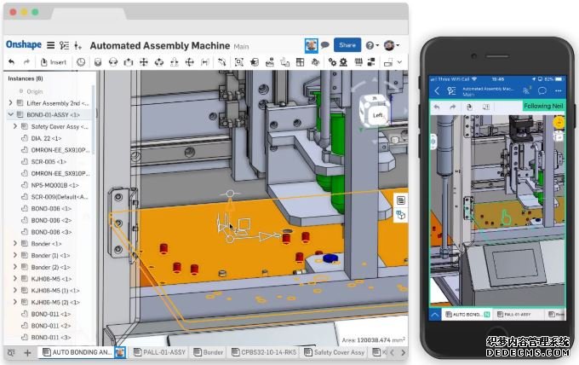Toggle follow mode on the highlighted user avatar
Image resolution: width=579 pixels, height=365 pixels.
(311, 45)
